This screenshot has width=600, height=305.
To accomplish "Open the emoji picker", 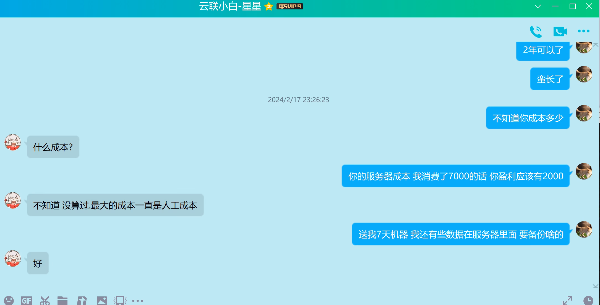I will pos(9,301).
